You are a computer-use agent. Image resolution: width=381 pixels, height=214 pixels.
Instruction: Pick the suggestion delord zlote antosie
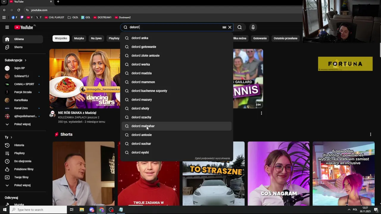[x=177, y=56]
